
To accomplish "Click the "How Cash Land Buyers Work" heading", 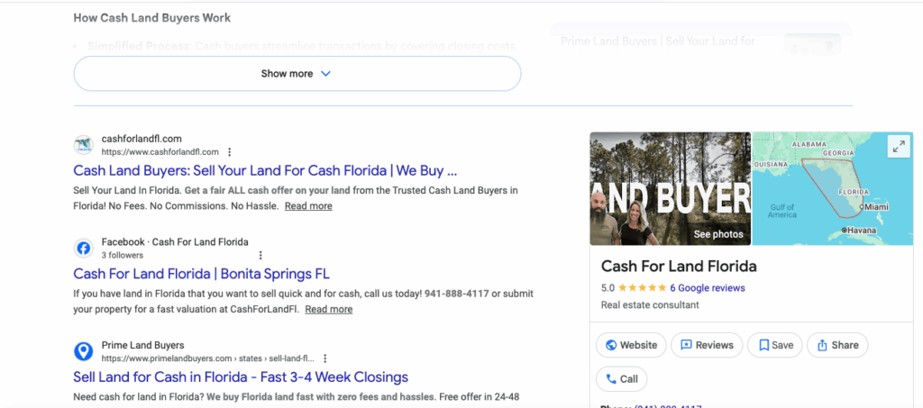I will (x=151, y=18).
